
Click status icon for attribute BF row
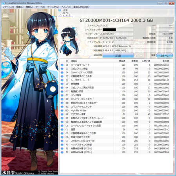62,118
